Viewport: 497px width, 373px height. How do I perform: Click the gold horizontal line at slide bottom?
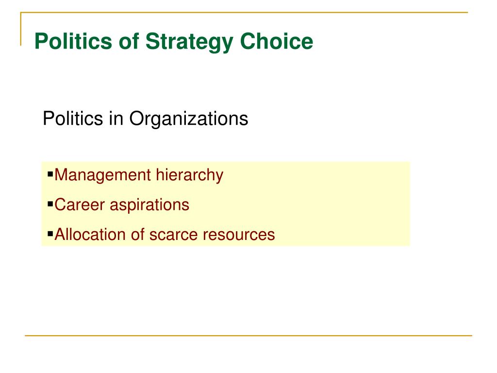[x=248, y=335]
